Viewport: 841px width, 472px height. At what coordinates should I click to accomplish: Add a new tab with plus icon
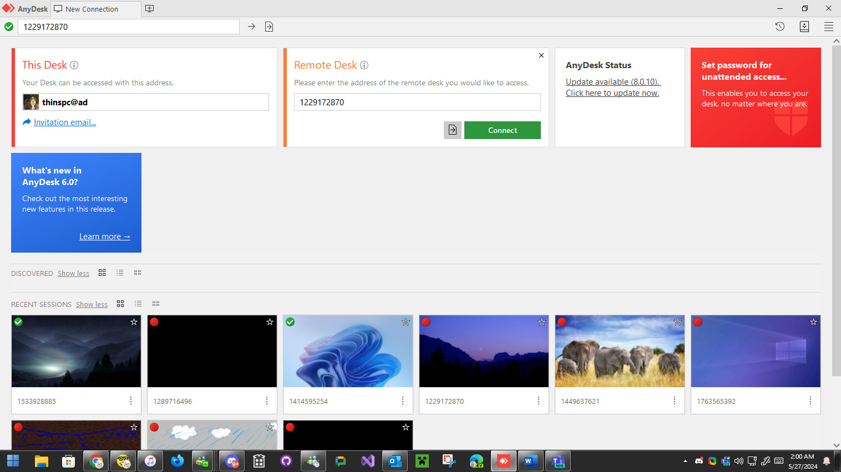tap(149, 9)
